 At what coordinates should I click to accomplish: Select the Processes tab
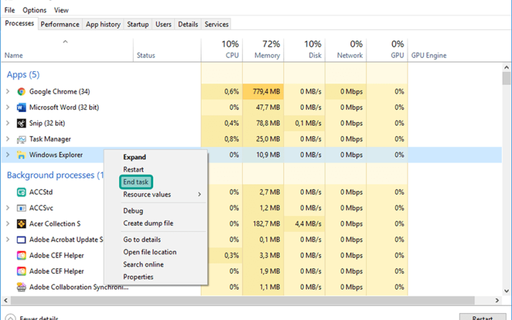click(x=19, y=24)
